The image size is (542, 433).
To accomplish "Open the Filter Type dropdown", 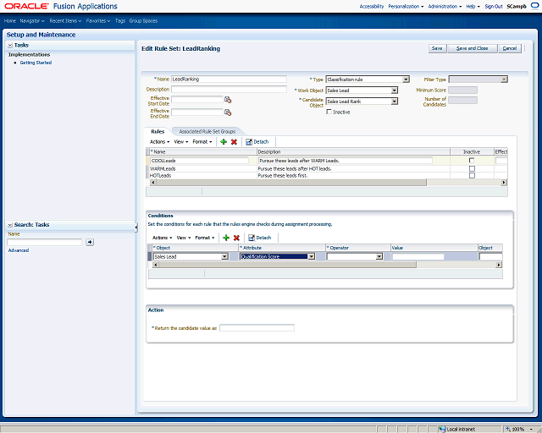I will point(504,79).
